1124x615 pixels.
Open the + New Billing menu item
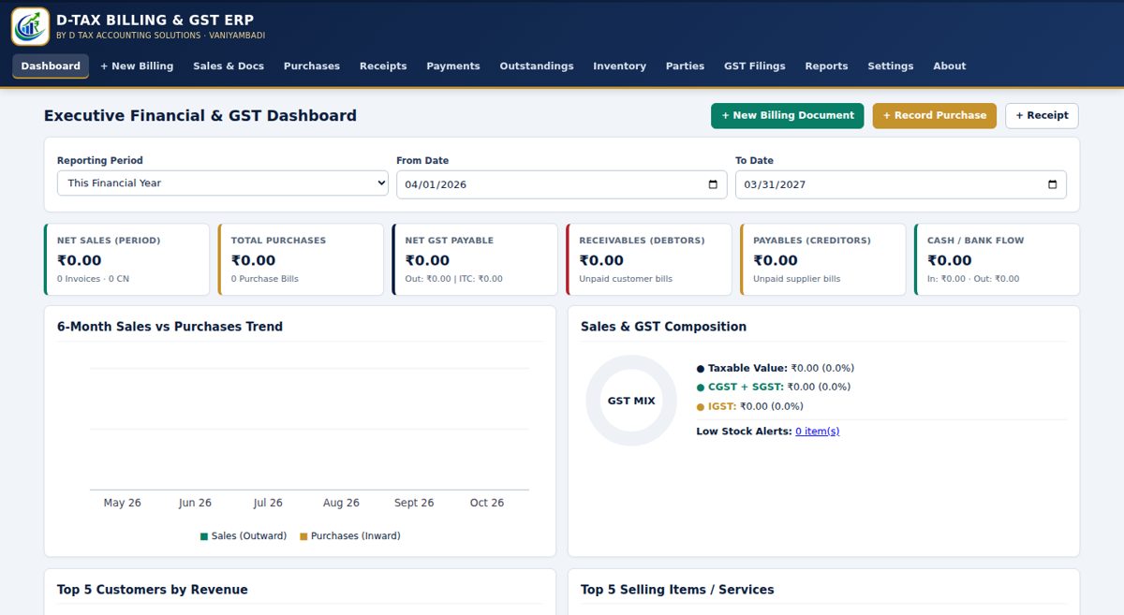tap(137, 66)
